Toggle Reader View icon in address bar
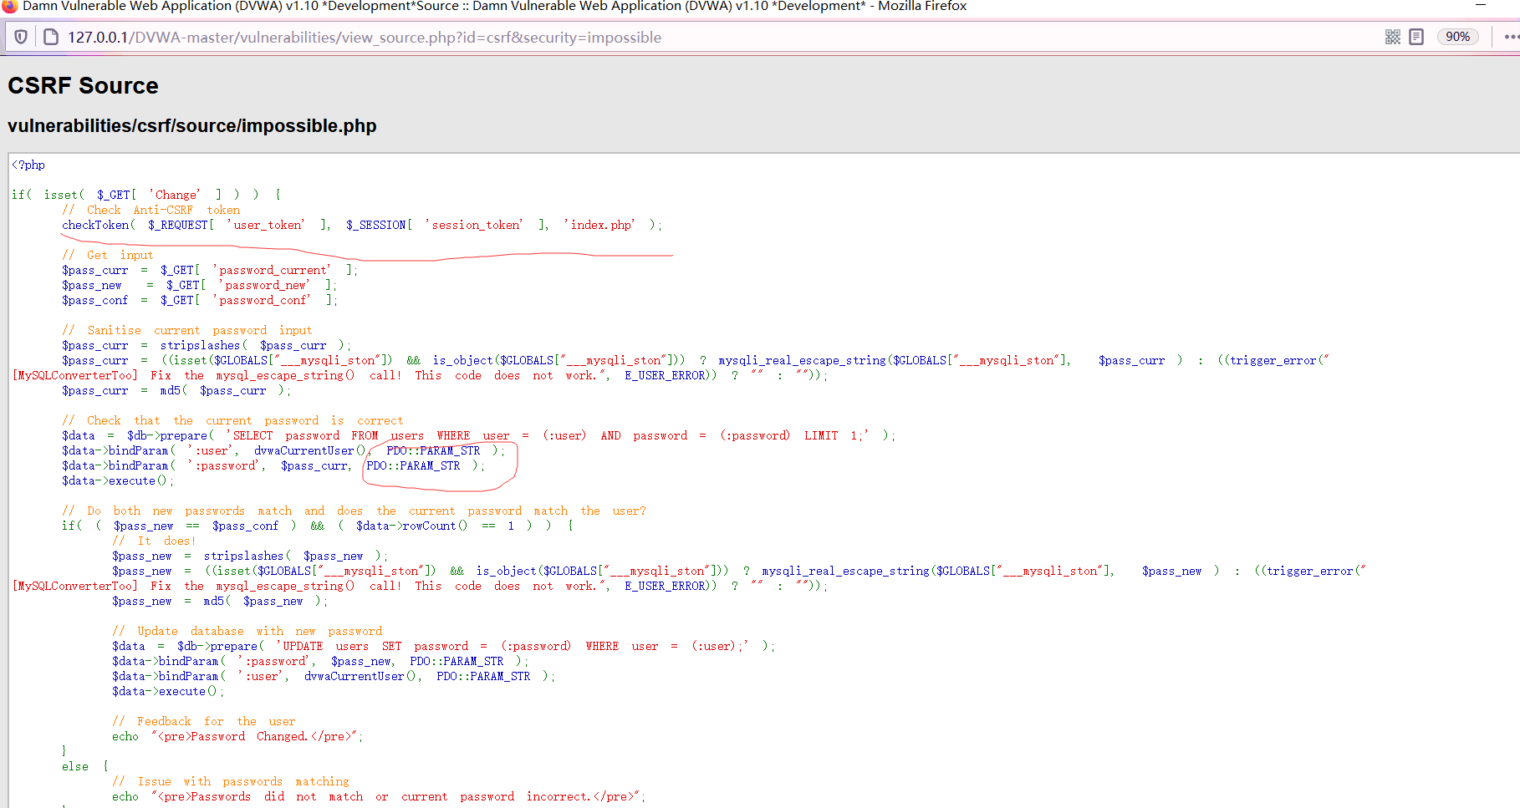 tap(1416, 37)
